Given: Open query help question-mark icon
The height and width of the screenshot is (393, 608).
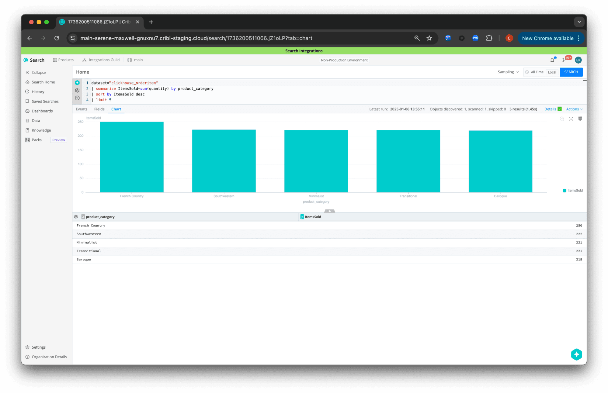Looking at the screenshot, I should 77,98.
